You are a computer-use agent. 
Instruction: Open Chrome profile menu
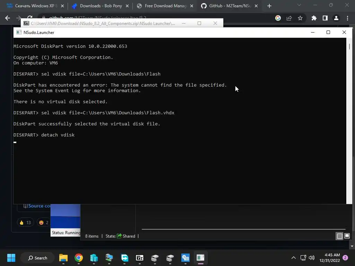(x=336, y=18)
